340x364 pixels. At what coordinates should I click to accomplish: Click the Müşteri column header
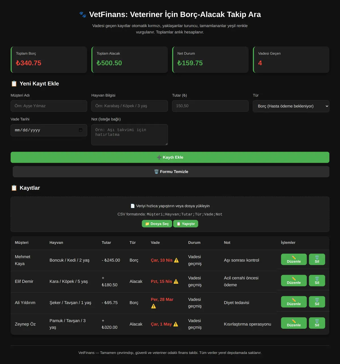click(22, 243)
